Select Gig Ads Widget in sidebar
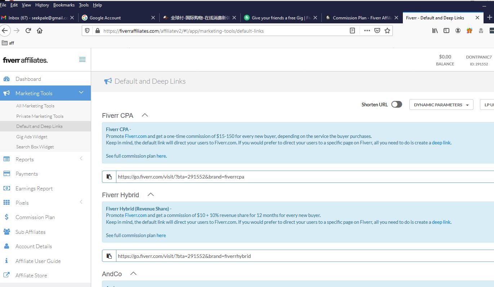Image resolution: width=494 pixels, height=287 pixels. coord(32,136)
